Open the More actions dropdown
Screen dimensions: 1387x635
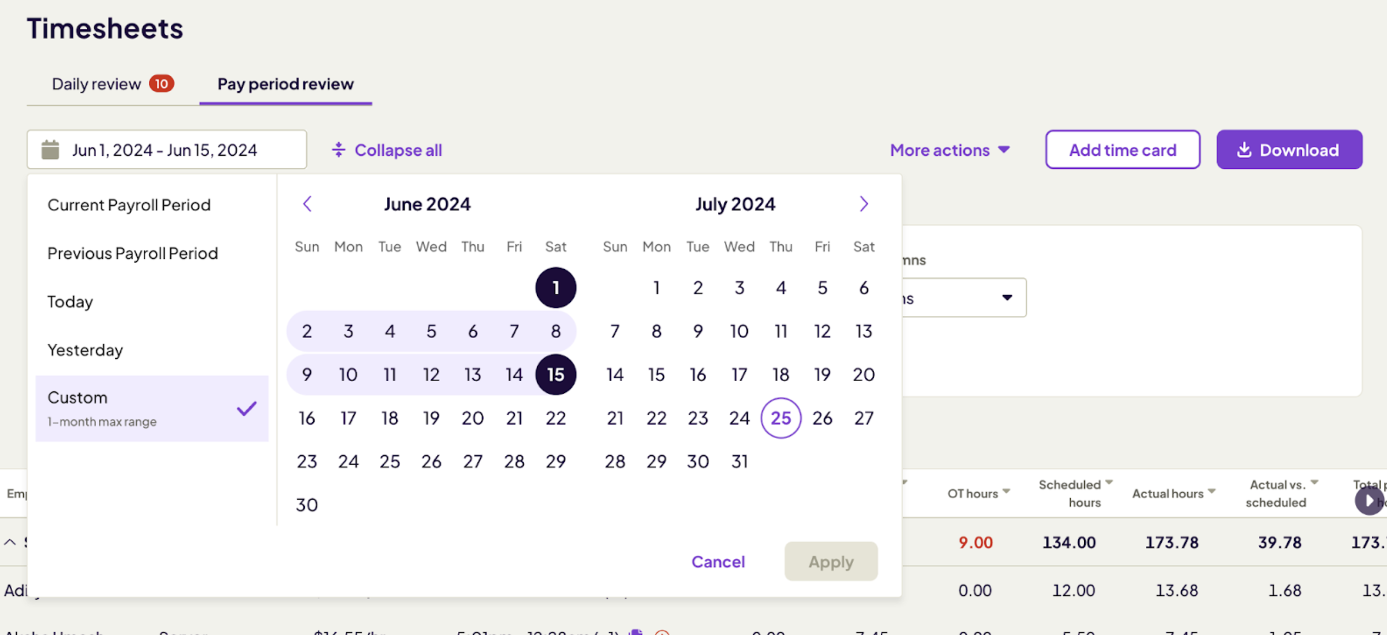(x=950, y=150)
